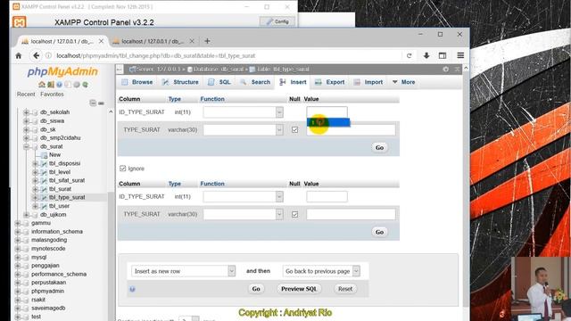This screenshot has height=321, width=571.
Task: Click the collapse all tree icon
Action: tap(93, 103)
